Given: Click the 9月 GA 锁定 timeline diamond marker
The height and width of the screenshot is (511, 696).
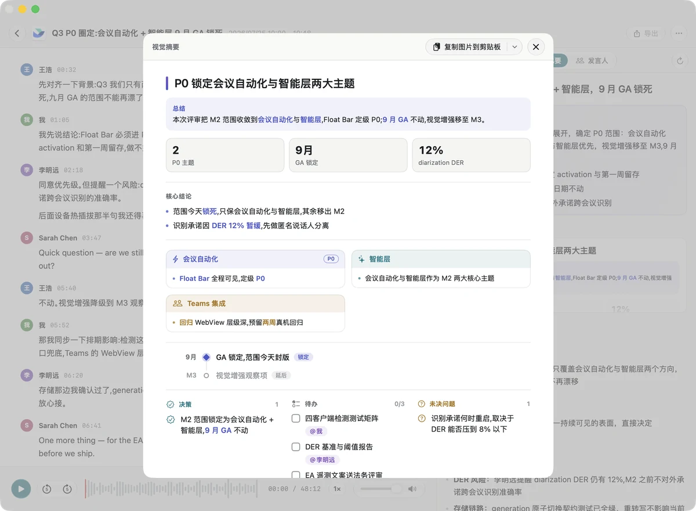Looking at the screenshot, I should pyautogui.click(x=206, y=357).
